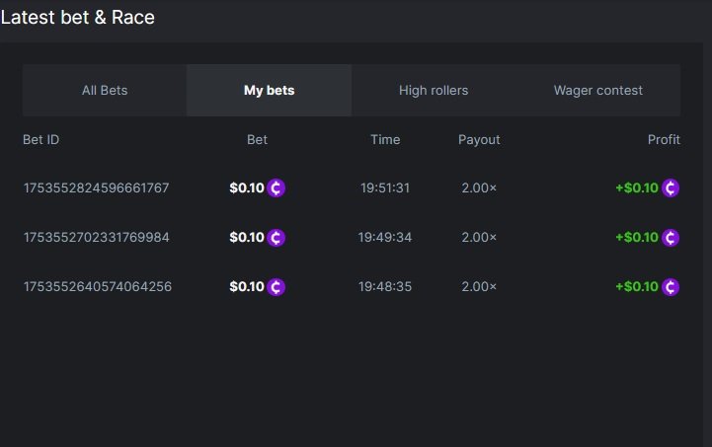
Task: Click the Bet ID column header
Action: pyautogui.click(x=41, y=140)
